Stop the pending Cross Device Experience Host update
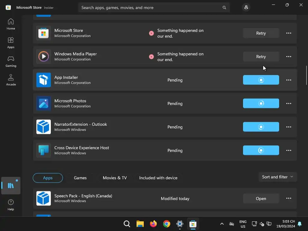Image resolution: width=308 pixels, height=231 pixels. [261, 150]
